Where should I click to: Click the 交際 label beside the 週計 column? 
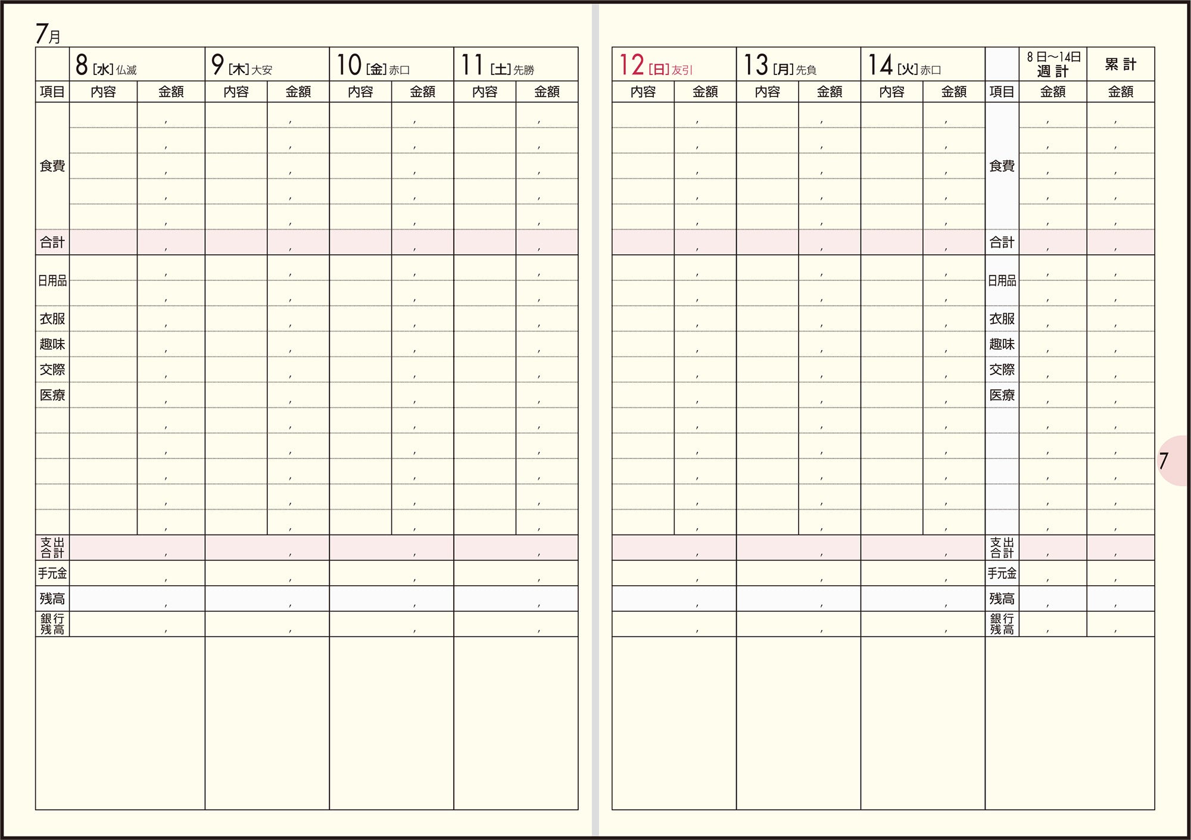click(1002, 370)
